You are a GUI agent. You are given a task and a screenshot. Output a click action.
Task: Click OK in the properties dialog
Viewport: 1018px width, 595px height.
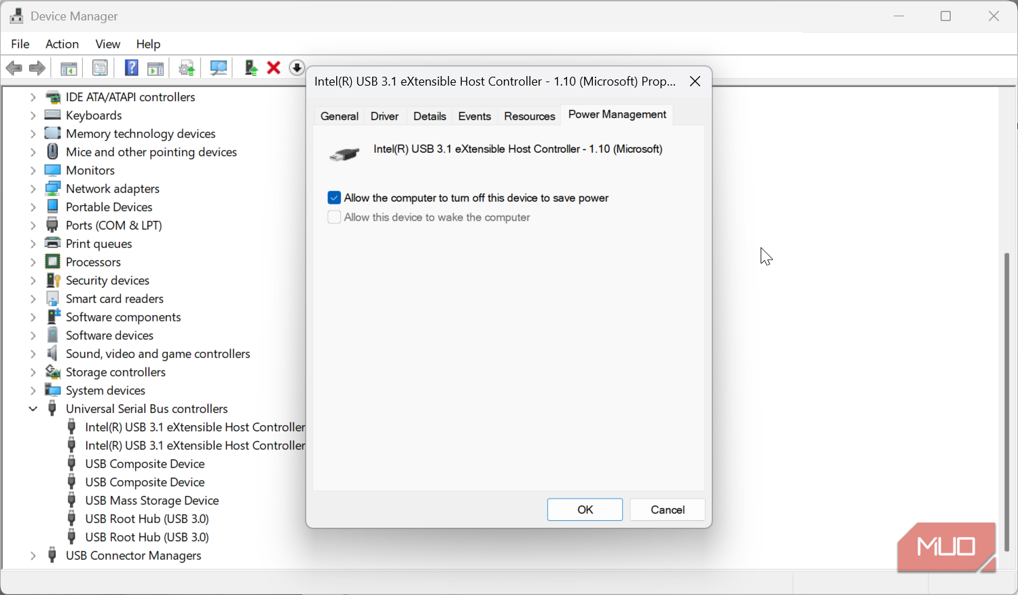click(x=585, y=509)
